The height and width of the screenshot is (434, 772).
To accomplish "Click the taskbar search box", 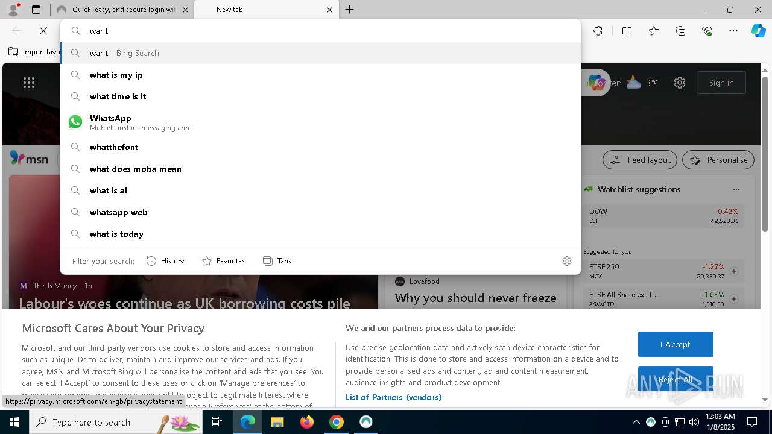I will [x=116, y=422].
